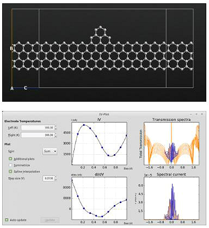This screenshot has height=228, width=209.
Task: Click the Spectral current plot
Action: coord(171,198)
